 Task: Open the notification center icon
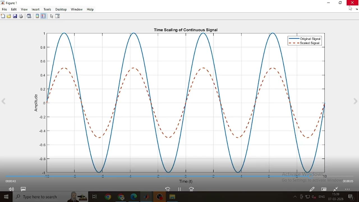(x=351, y=197)
